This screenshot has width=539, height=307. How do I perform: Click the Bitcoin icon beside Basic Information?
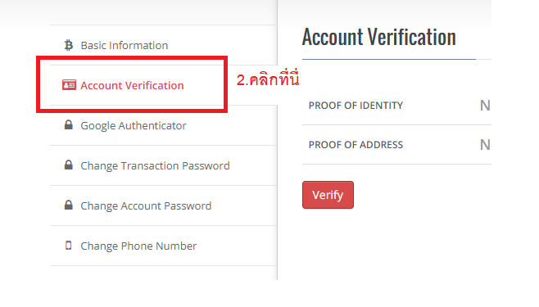69,45
